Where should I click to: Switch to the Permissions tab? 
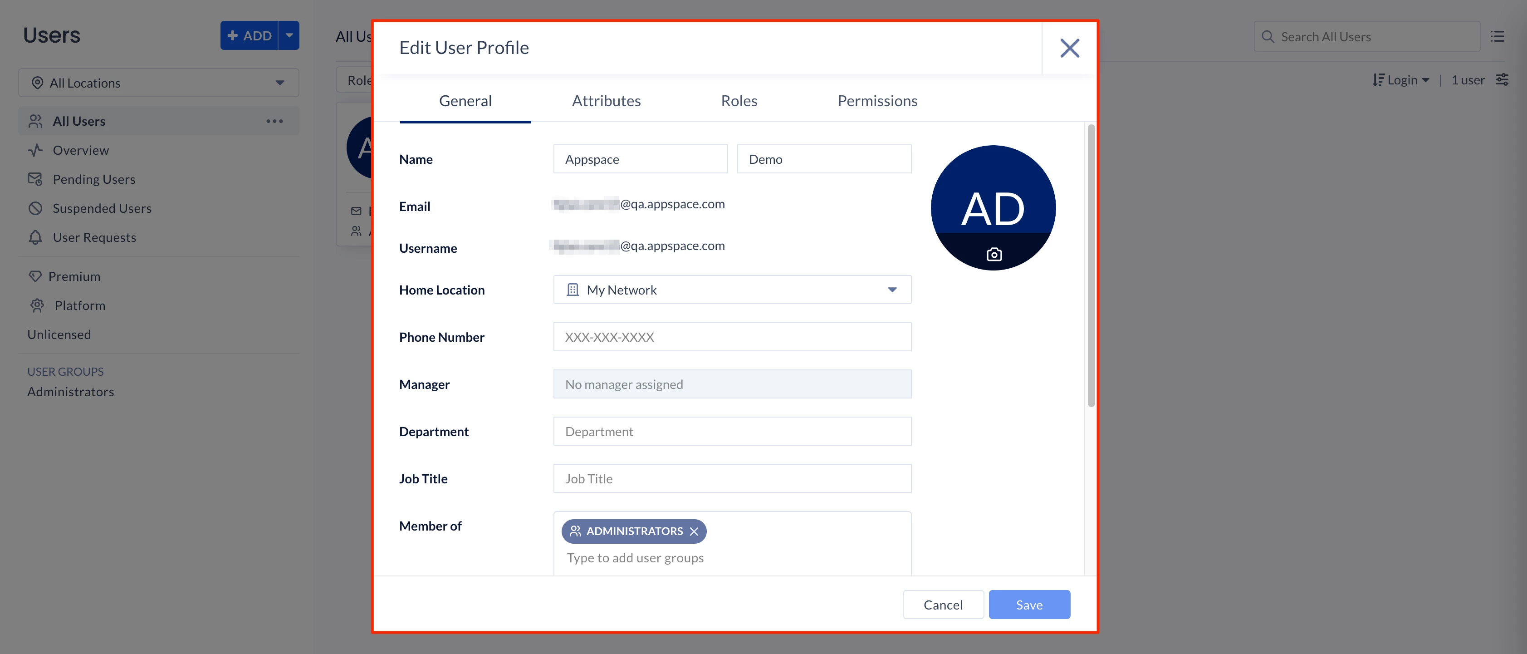click(x=877, y=101)
